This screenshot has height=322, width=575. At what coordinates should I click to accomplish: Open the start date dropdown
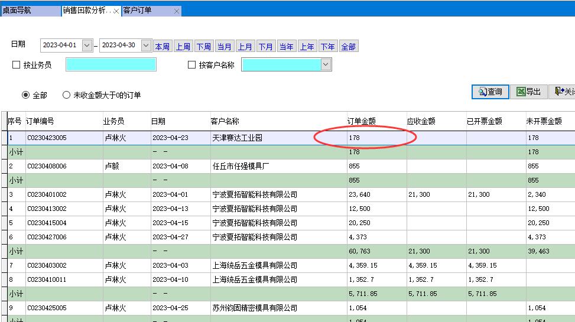87,45
